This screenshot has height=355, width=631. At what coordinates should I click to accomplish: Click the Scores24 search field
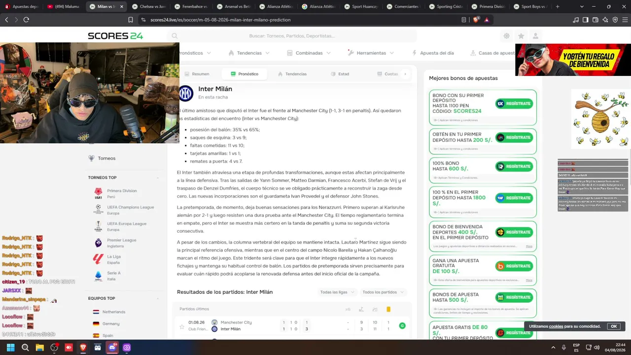click(292, 36)
